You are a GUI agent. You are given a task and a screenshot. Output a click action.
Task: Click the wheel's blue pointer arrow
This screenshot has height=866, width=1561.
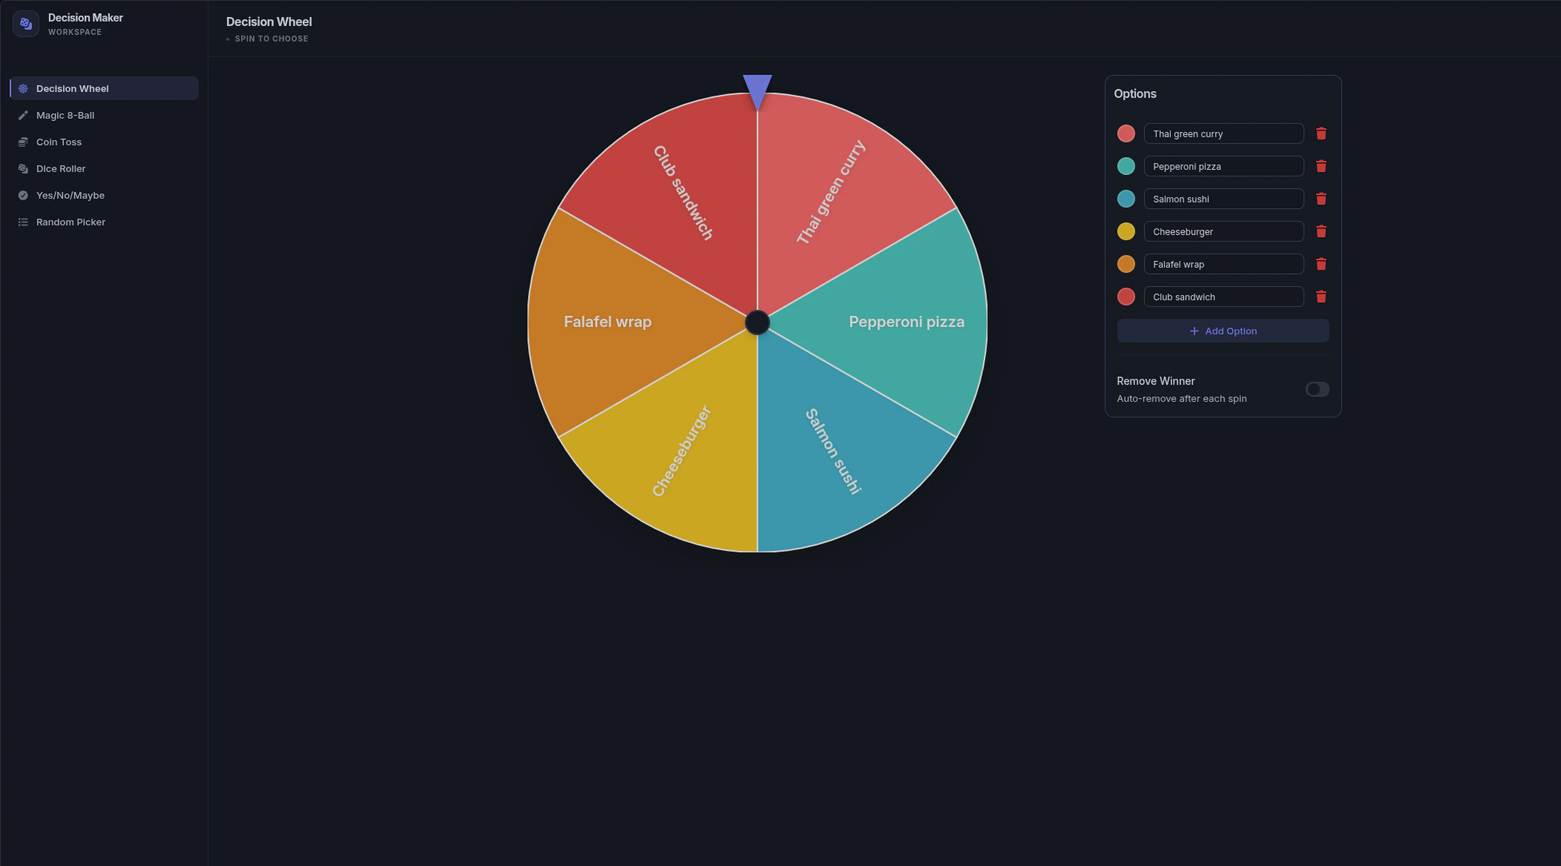click(757, 91)
